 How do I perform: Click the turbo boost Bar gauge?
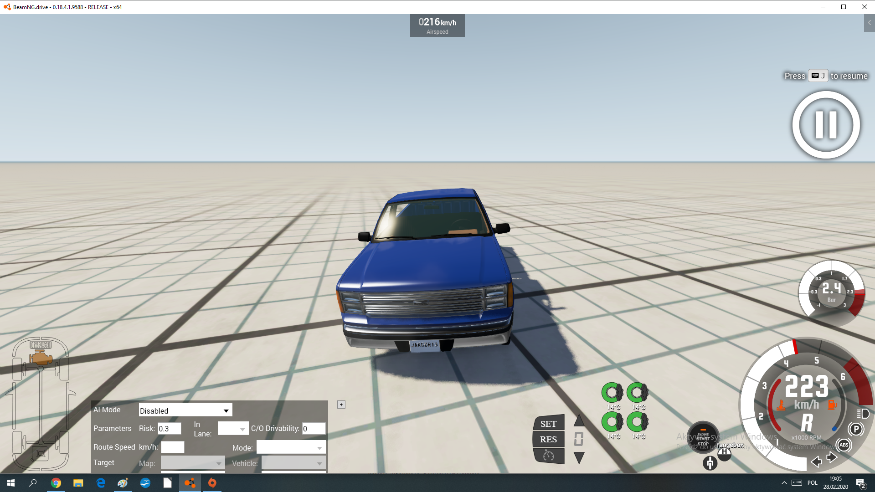click(x=832, y=292)
